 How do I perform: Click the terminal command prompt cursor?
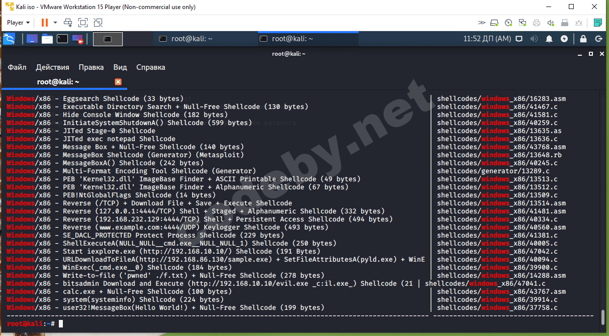click(61, 324)
